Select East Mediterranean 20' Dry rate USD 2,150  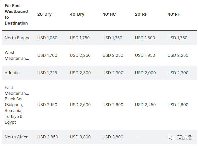pyautogui.click(x=47, y=105)
